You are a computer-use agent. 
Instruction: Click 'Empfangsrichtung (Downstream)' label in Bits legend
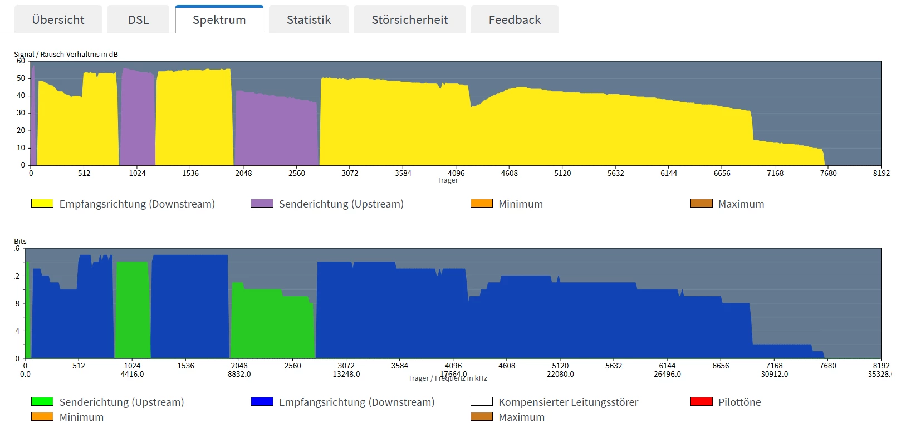pos(357,402)
